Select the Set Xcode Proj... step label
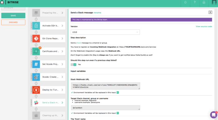The height and width of the screenshot is (120, 218). click(x=50, y=64)
